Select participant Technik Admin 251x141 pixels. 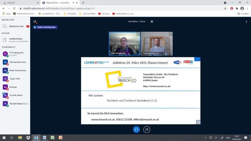click(x=15, y=96)
